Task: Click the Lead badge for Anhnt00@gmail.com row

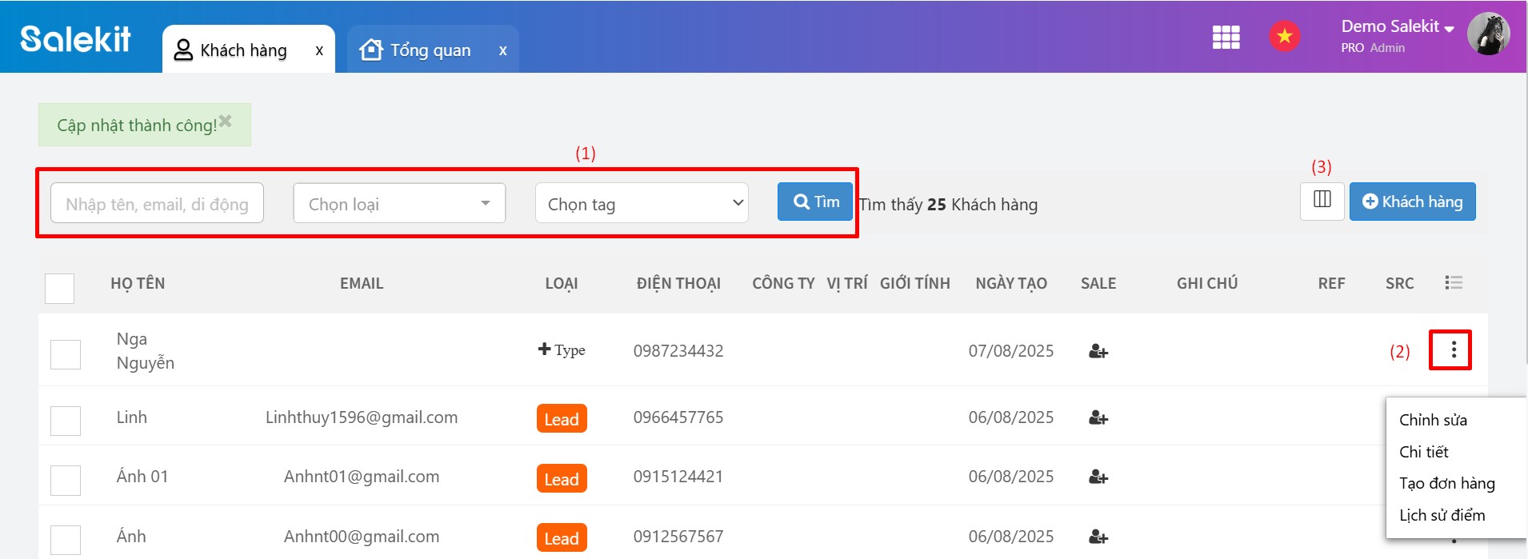Action: [562, 538]
